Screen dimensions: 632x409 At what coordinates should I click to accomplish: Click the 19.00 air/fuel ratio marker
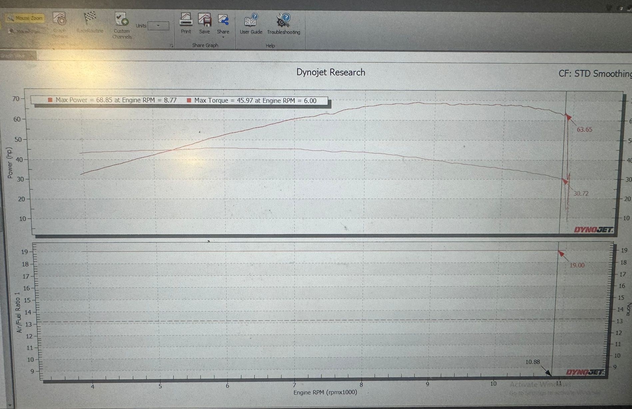pos(577,265)
